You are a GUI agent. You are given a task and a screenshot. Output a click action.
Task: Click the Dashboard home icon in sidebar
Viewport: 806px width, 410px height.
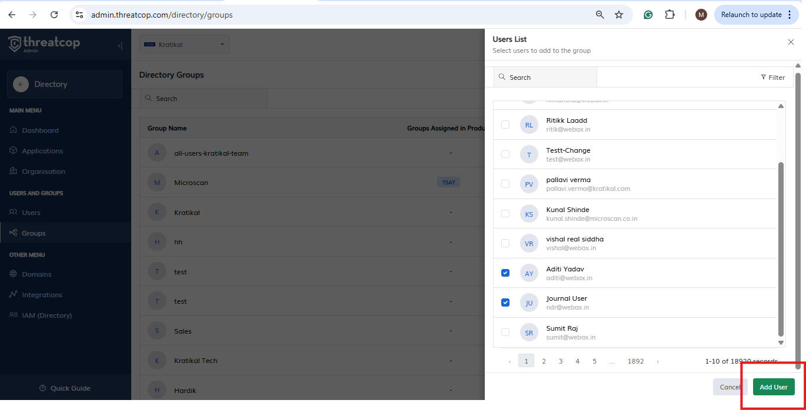(14, 130)
